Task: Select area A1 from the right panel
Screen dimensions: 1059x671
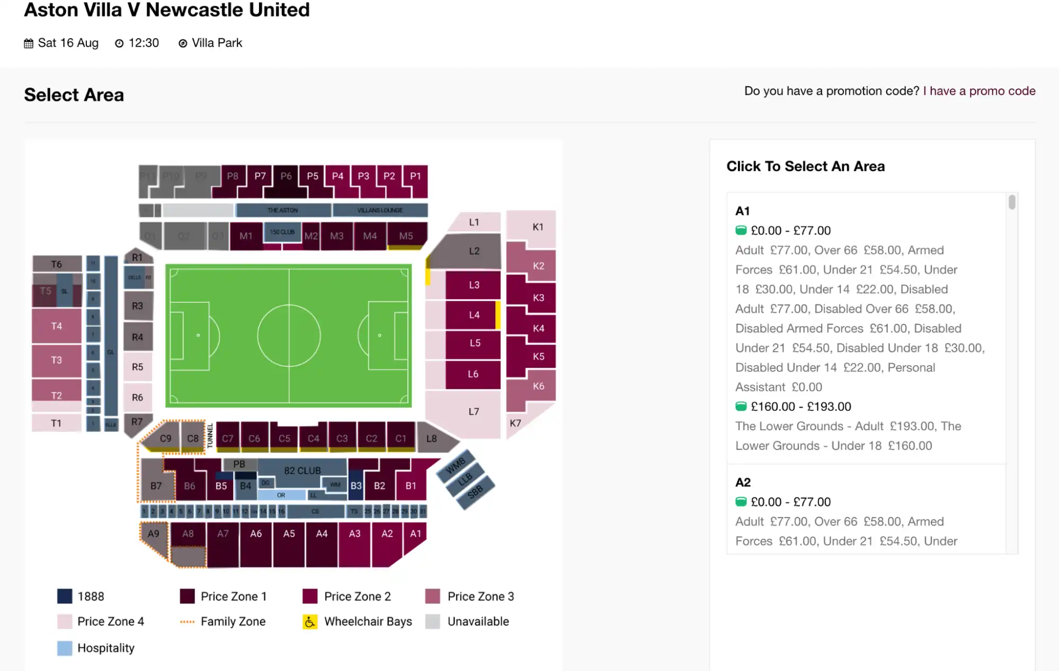Action: [x=743, y=210]
